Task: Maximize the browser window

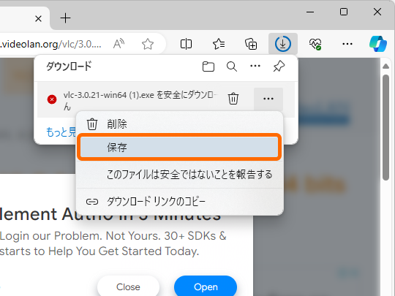Action: tap(344, 12)
